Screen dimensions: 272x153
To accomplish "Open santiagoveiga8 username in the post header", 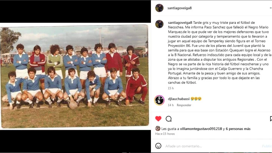I will [180, 8].
